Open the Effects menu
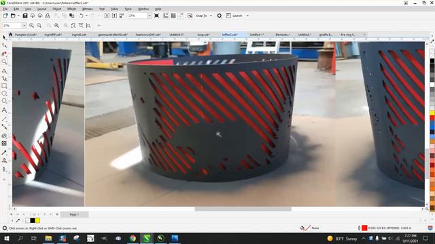435x244 pixels. (71, 9)
